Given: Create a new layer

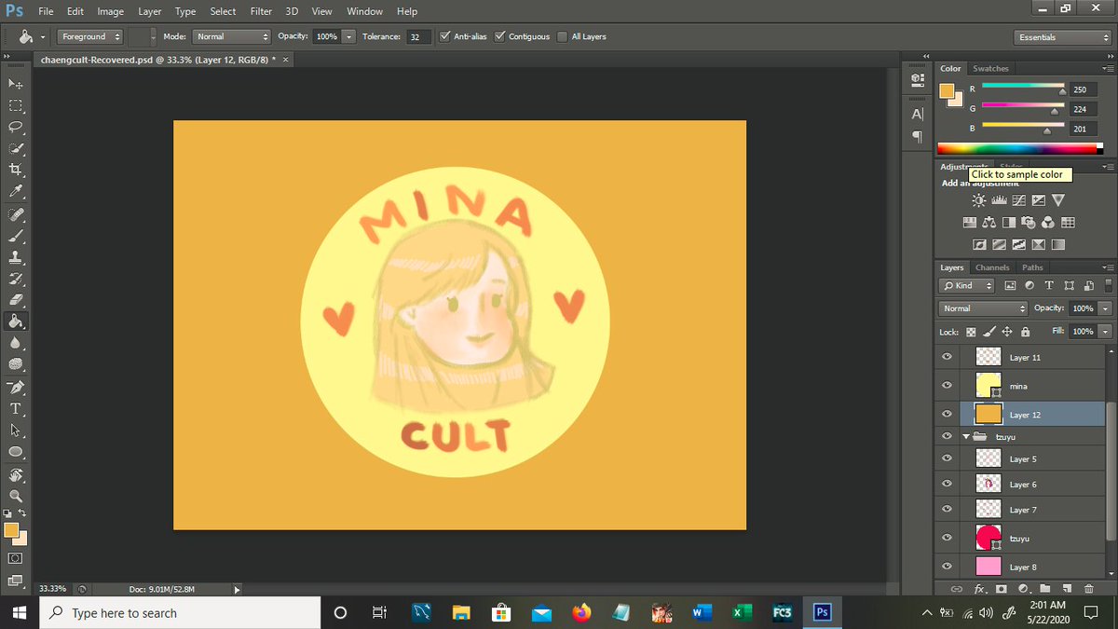Looking at the screenshot, I should pyautogui.click(x=1066, y=589).
